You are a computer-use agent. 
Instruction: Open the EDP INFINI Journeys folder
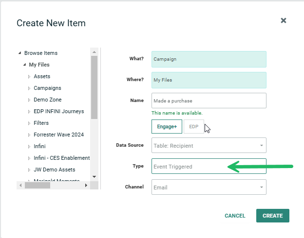pos(58,111)
